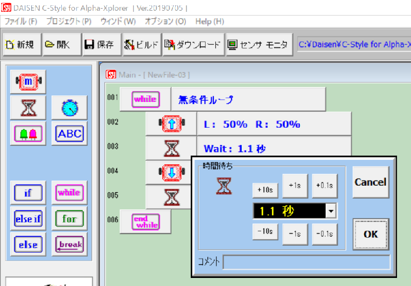Click the ダウンロード download button
Screen dimensions: 411x286
(x=194, y=45)
